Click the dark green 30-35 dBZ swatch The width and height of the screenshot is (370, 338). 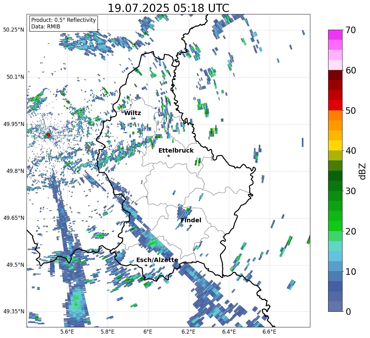tap(335, 176)
